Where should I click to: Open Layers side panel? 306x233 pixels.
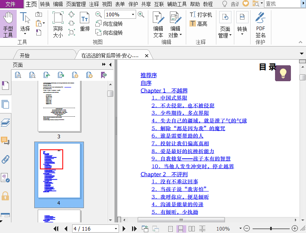point(5,122)
